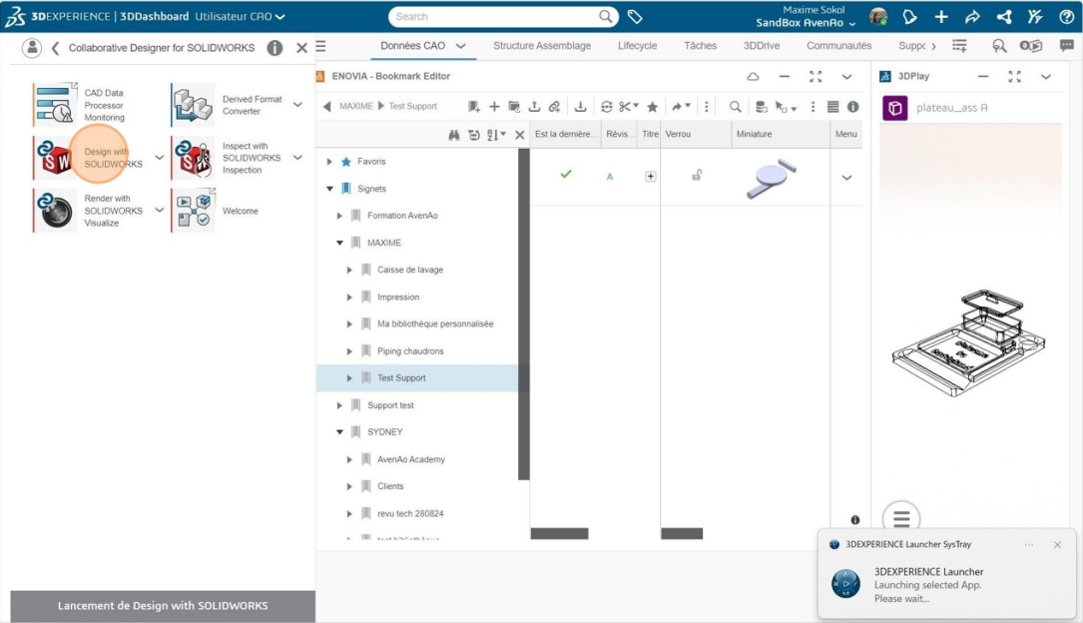The image size is (1083, 623).
Task: Switch to Structure Assemblage tab
Action: (542, 46)
